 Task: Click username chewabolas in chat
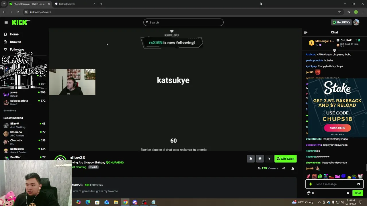(x=313, y=163)
